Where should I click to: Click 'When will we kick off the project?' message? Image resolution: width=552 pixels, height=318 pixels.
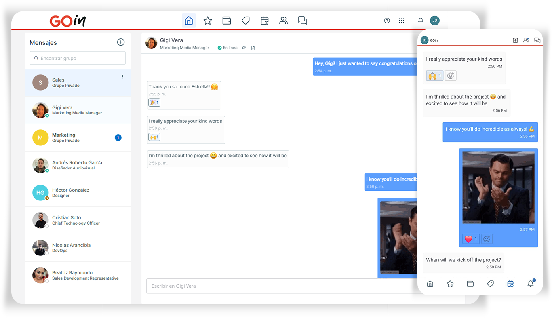463,263
